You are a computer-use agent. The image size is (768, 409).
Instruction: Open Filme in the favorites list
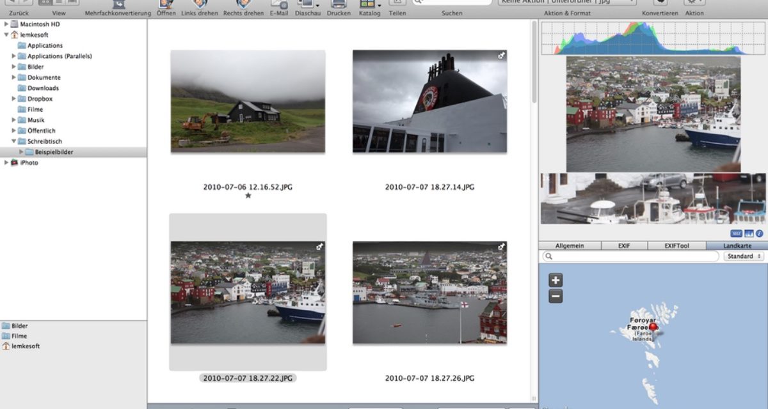(19, 336)
